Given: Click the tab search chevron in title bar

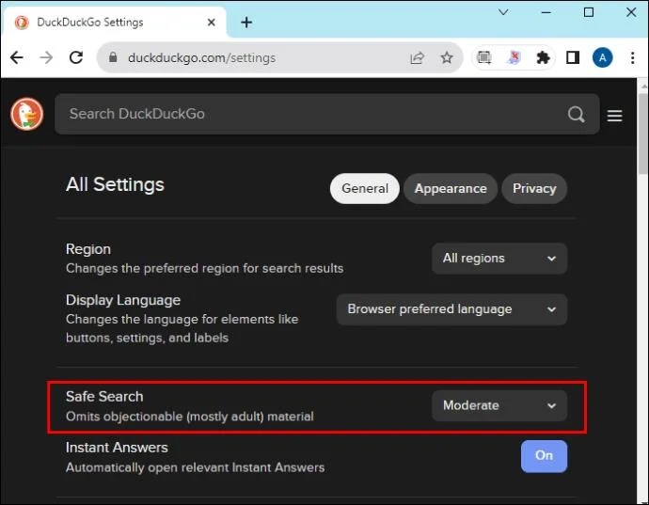Looking at the screenshot, I should [x=503, y=12].
